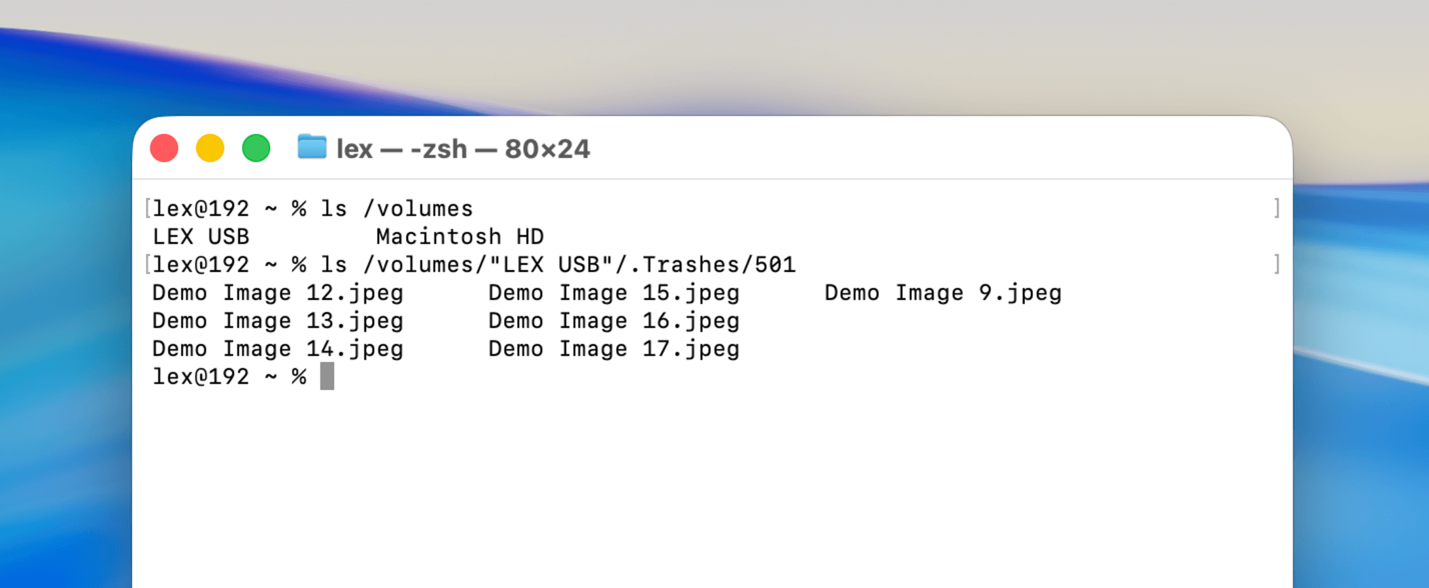Click the 'Macintosh HD' volume name
This screenshot has width=1429, height=588.
(x=461, y=236)
